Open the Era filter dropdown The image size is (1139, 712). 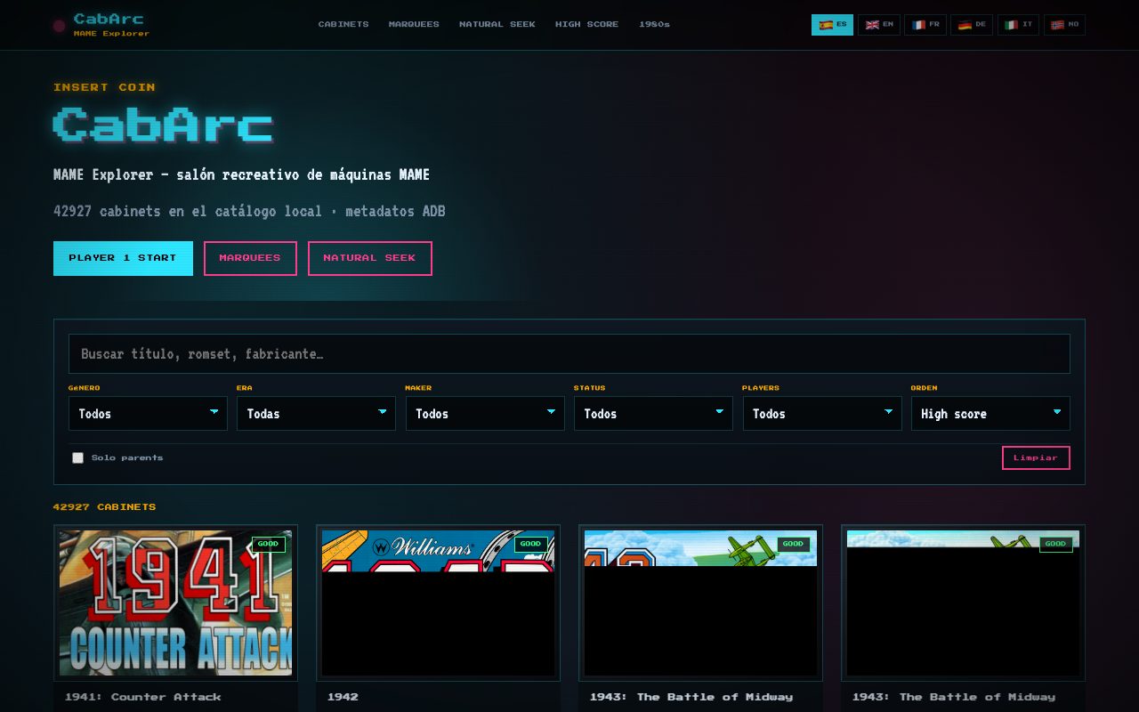click(x=316, y=414)
